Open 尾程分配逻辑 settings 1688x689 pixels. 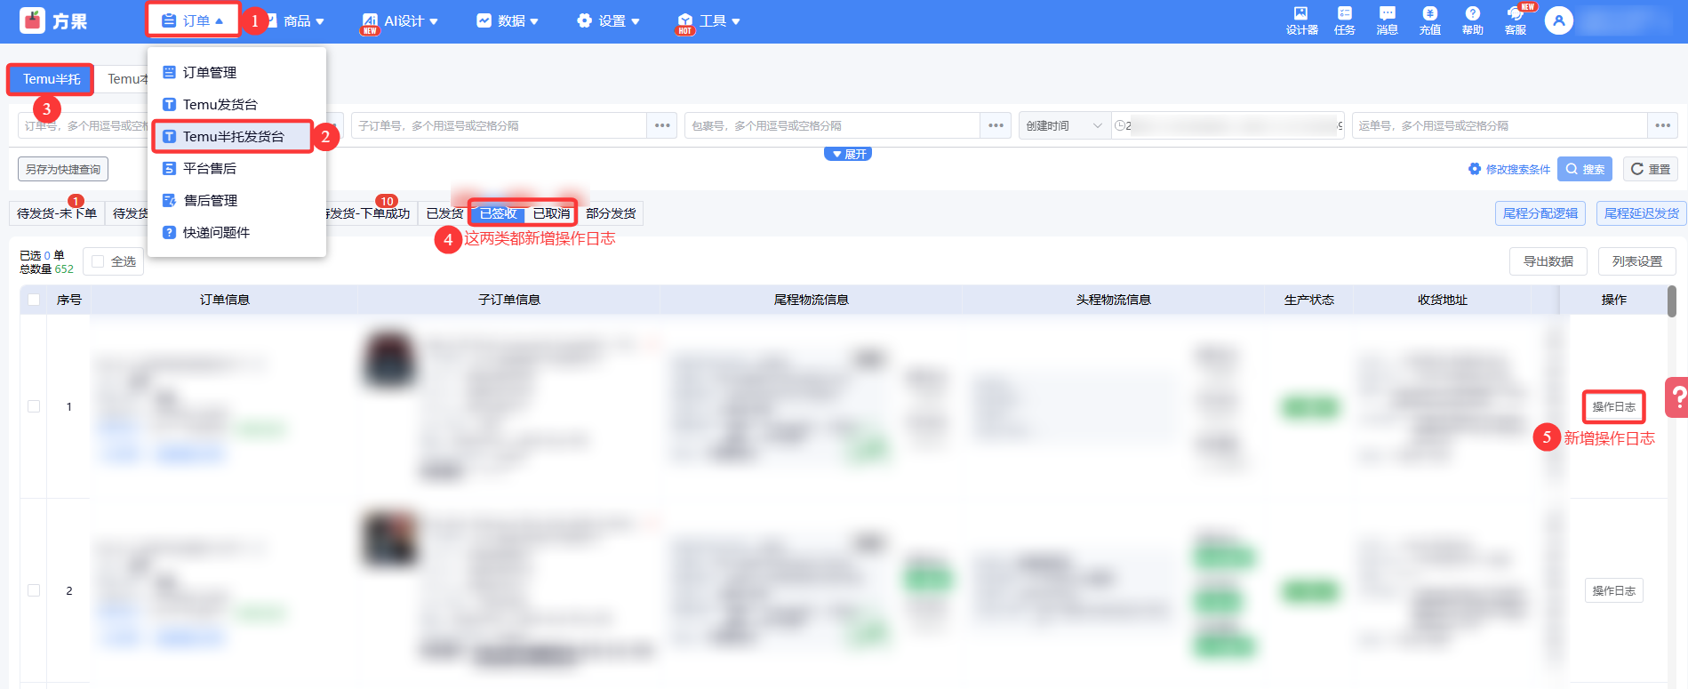1540,213
